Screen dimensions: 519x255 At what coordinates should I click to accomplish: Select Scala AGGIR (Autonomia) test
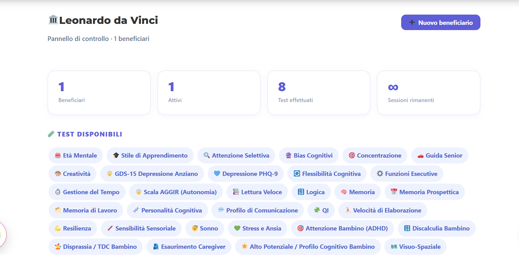(x=176, y=192)
